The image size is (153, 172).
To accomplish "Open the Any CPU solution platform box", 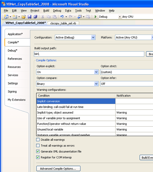I will pyautogui.click(x=137, y=17).
